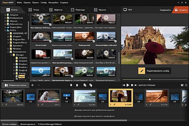Click the back arrow in the folder toolbar
This screenshot has width=189, height=126.
click(x=33, y=85)
